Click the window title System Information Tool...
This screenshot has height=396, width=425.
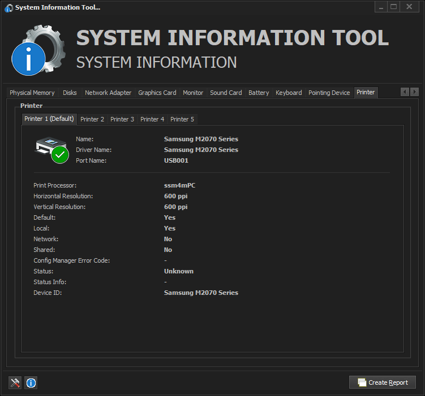[x=58, y=7]
